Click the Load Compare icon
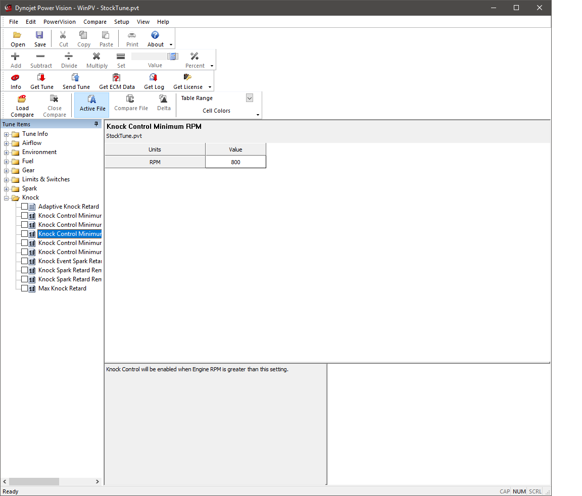The height and width of the screenshot is (496, 582). click(22, 100)
